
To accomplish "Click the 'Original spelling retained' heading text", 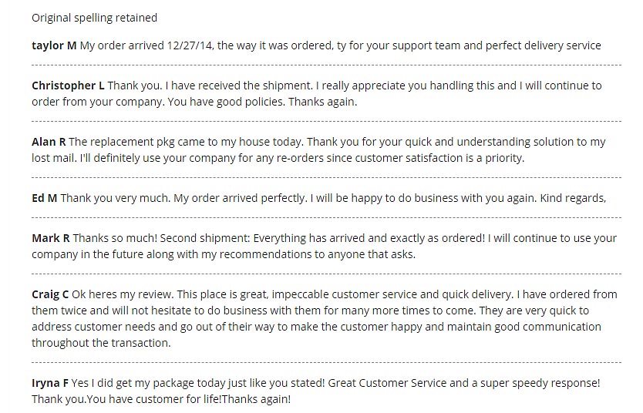I will (x=94, y=18).
